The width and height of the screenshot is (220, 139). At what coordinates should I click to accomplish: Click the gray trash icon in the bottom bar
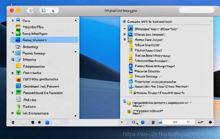pyautogui.click(x=153, y=122)
